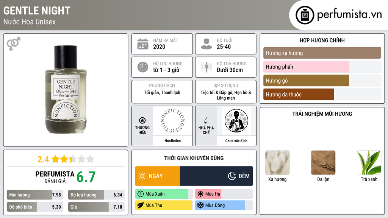
Task: Click the age range value 25-40
Action: click(224, 47)
